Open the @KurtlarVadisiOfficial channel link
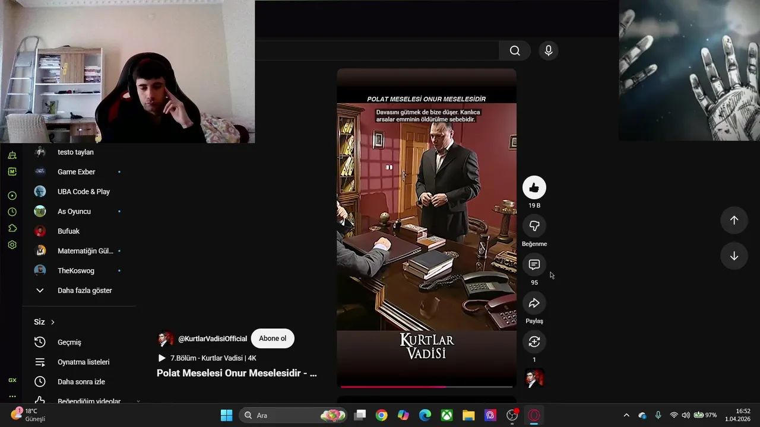Image resolution: width=760 pixels, height=427 pixels. coord(213,339)
